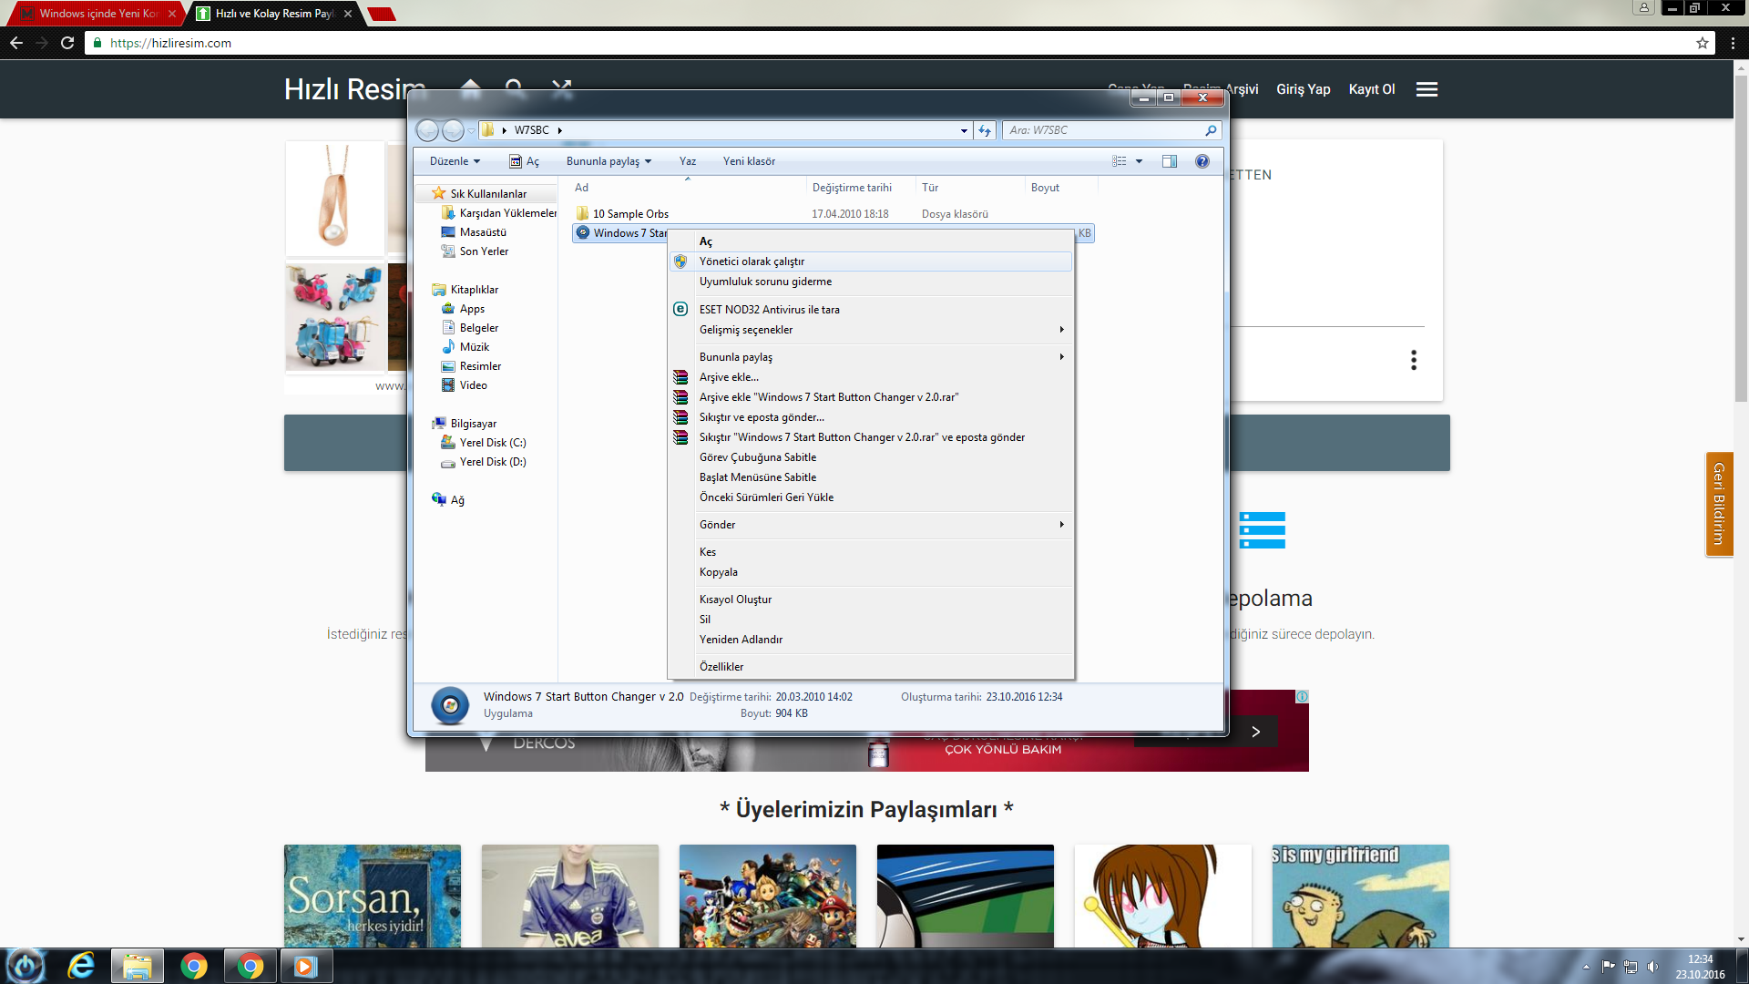1749x984 pixels.
Task: Open Belgeler library in navigation pane
Action: [479, 328]
